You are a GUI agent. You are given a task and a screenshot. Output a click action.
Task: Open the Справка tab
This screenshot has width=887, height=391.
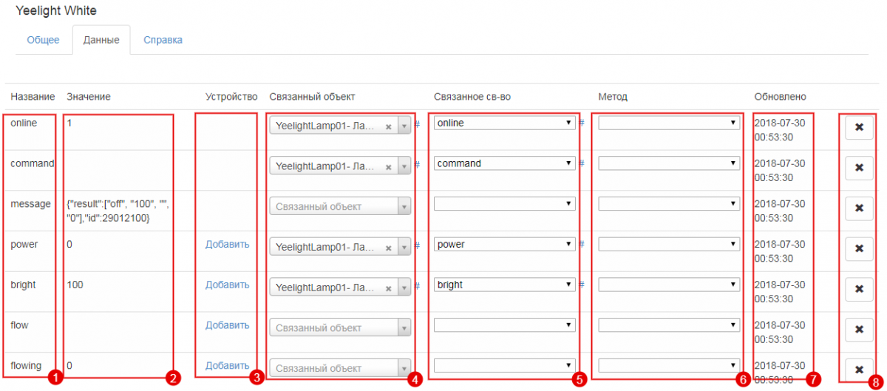pyautogui.click(x=163, y=40)
